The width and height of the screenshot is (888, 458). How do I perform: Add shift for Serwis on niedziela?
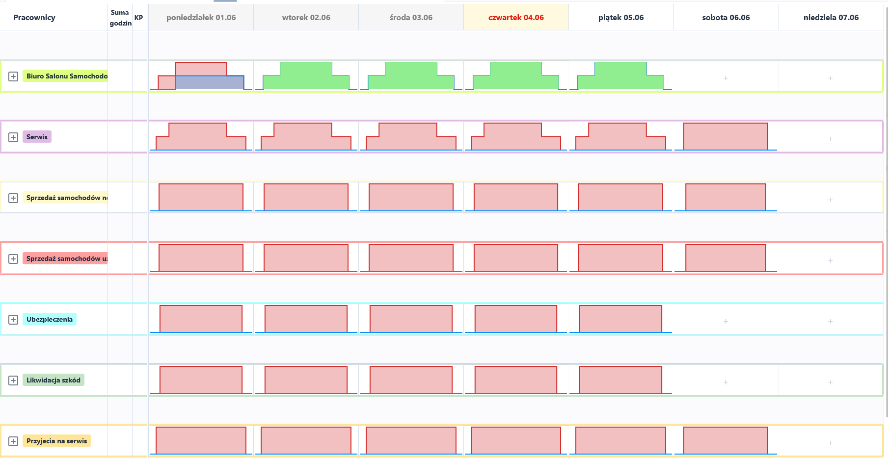(x=831, y=139)
